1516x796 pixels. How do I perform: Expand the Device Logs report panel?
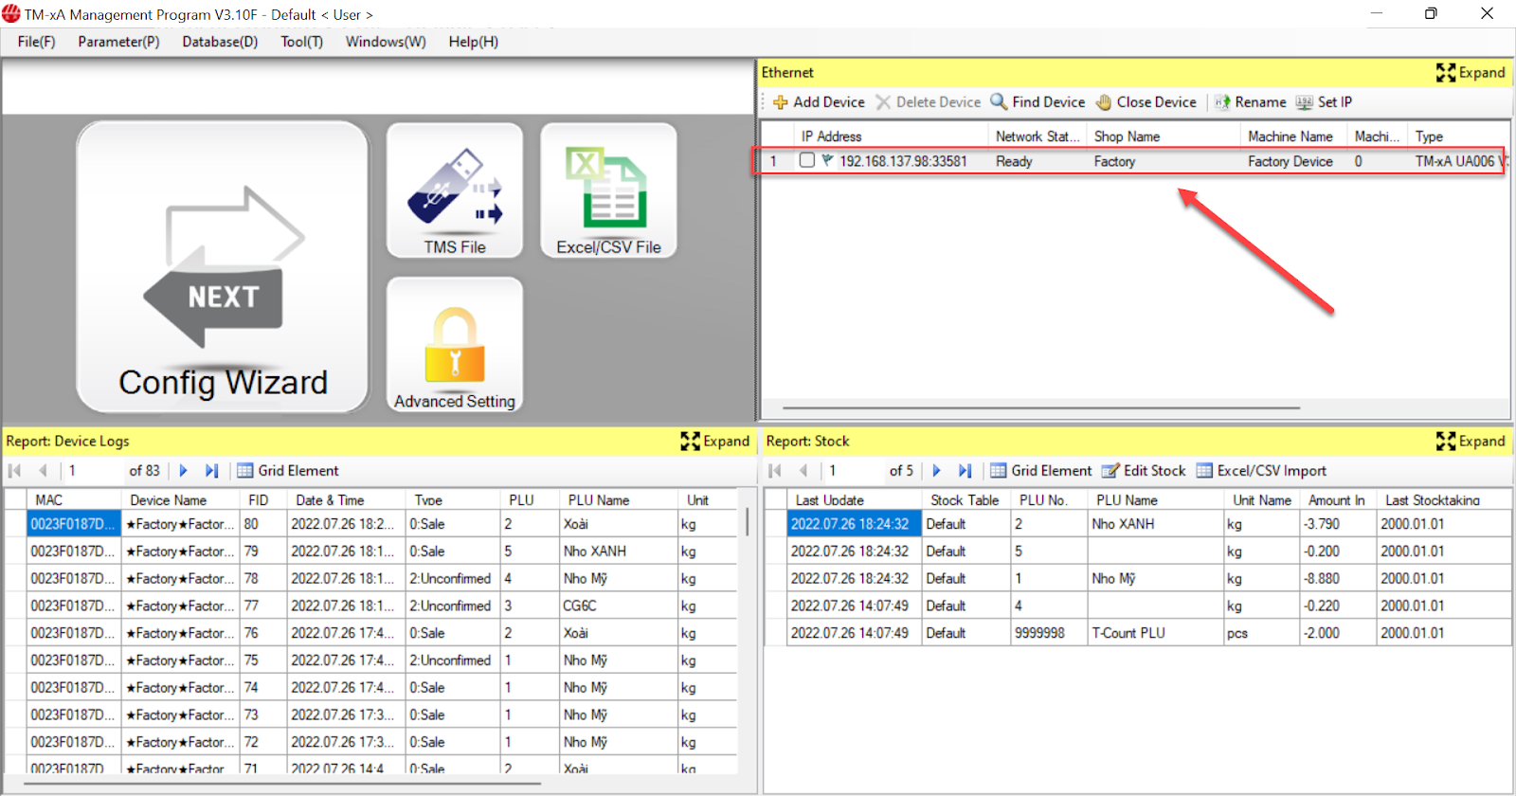point(715,442)
